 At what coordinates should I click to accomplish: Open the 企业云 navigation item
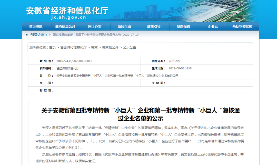click(x=213, y=26)
